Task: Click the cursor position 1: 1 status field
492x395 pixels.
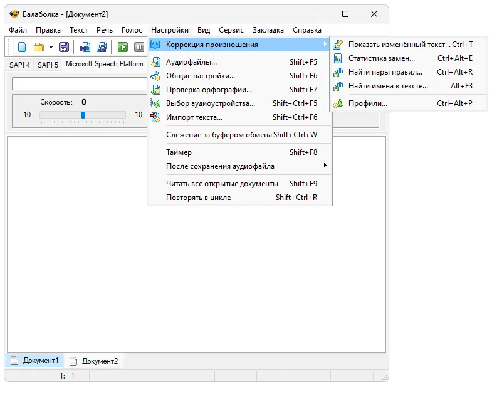Action: [x=61, y=376]
